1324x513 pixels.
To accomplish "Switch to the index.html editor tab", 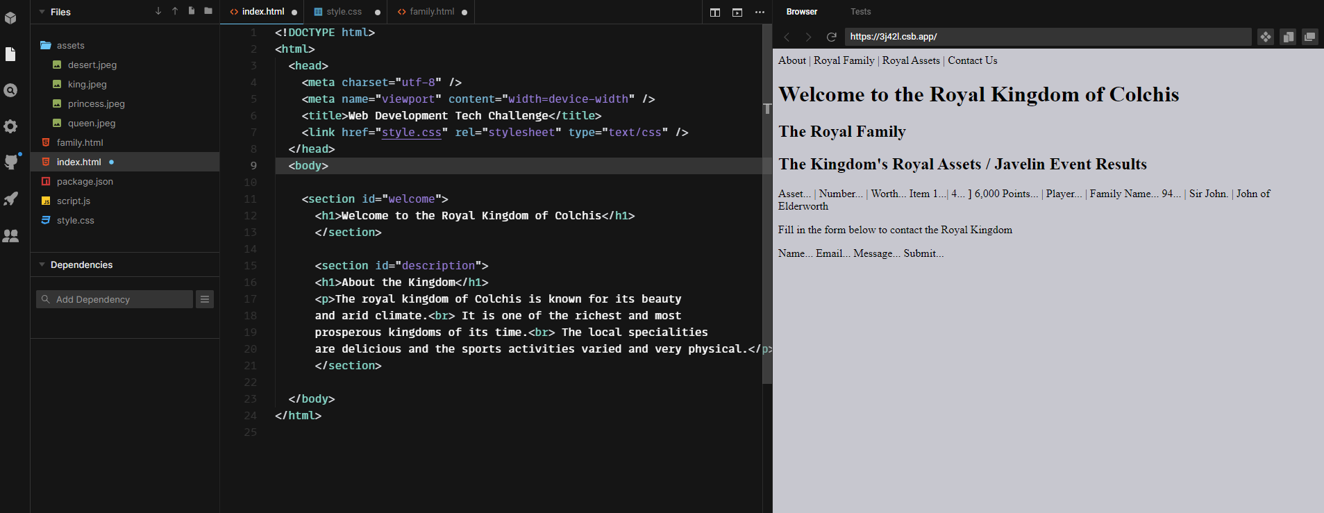I will (264, 12).
